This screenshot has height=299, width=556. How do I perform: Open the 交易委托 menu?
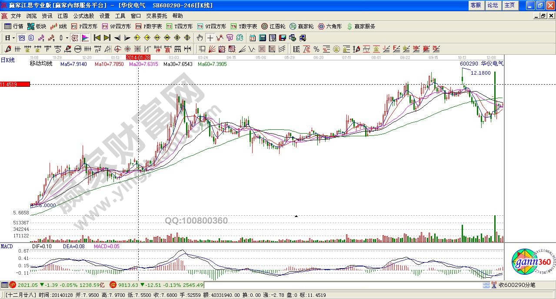(x=156, y=16)
